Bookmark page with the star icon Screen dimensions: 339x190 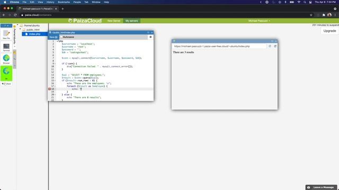pyautogui.click(x=311, y=15)
